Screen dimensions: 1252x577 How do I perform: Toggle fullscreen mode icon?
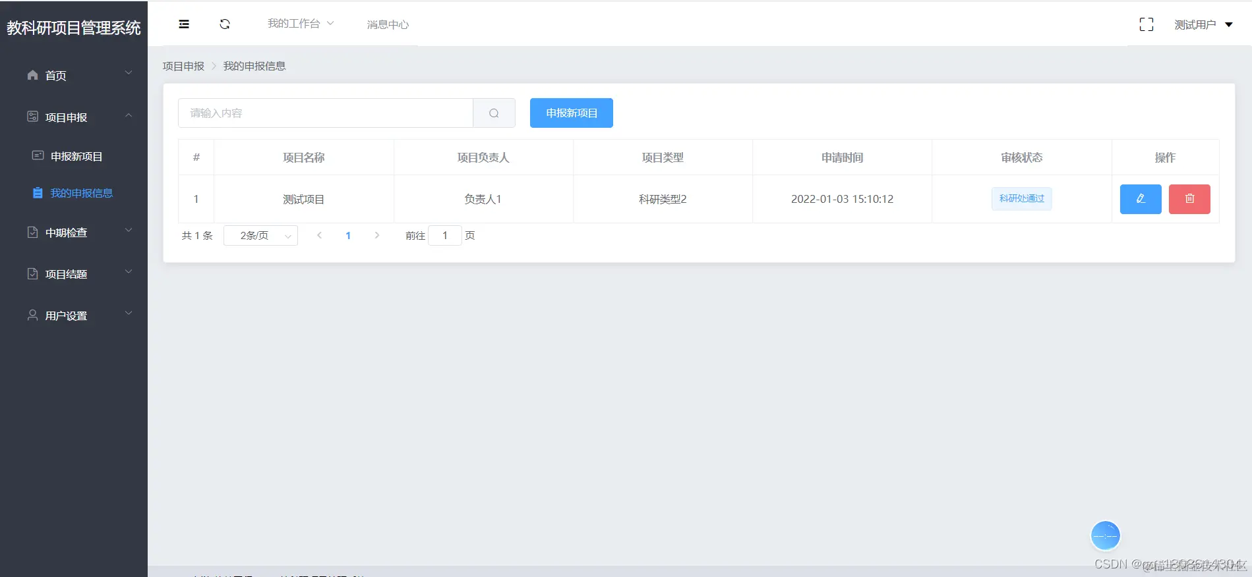click(x=1147, y=24)
